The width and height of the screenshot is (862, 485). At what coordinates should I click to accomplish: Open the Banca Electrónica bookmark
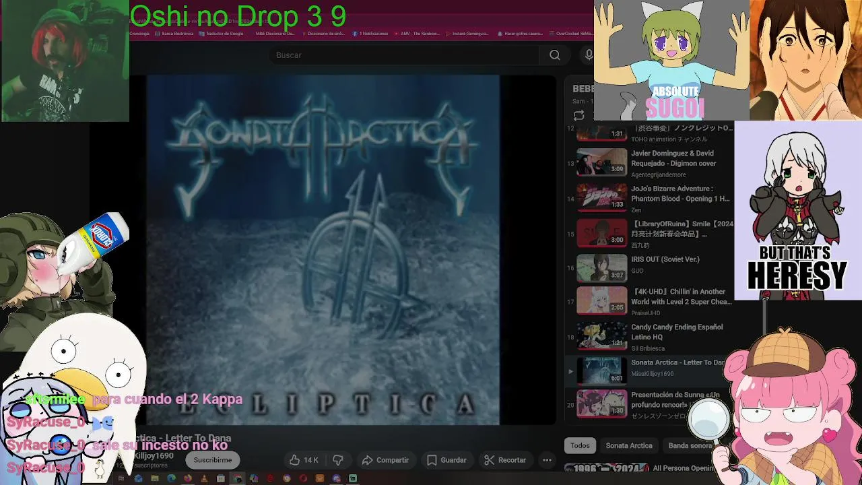(174, 33)
